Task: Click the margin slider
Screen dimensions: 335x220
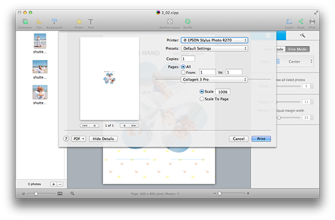Action: 286,118
